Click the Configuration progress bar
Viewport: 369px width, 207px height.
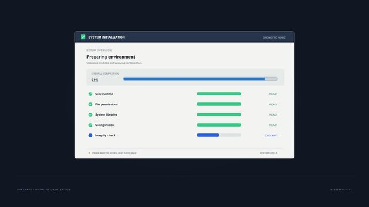tap(219, 125)
